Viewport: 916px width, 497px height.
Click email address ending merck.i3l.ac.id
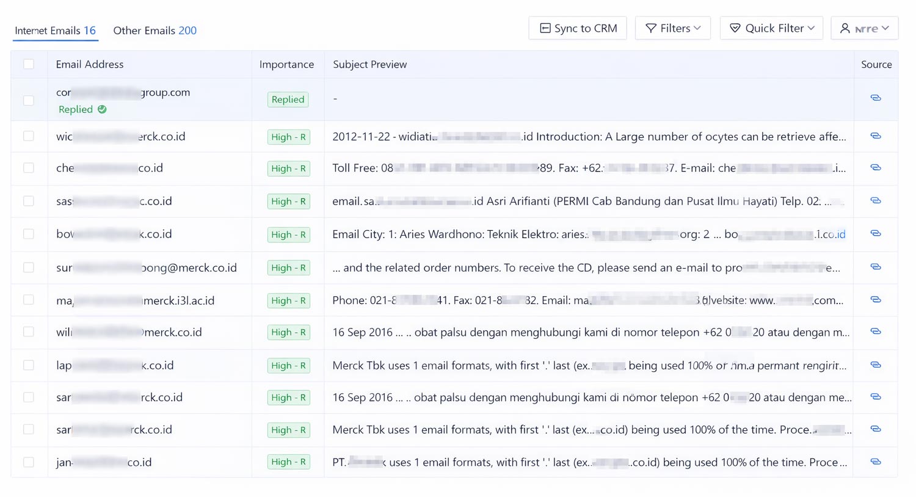pyautogui.click(x=135, y=300)
